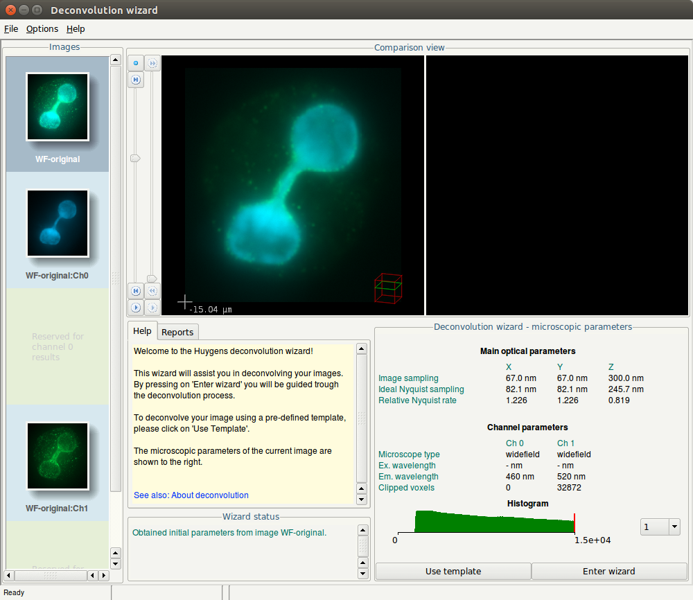Click the double right chevron icon at the slider top
Image resolution: width=693 pixels, height=600 pixels.
(152, 63)
